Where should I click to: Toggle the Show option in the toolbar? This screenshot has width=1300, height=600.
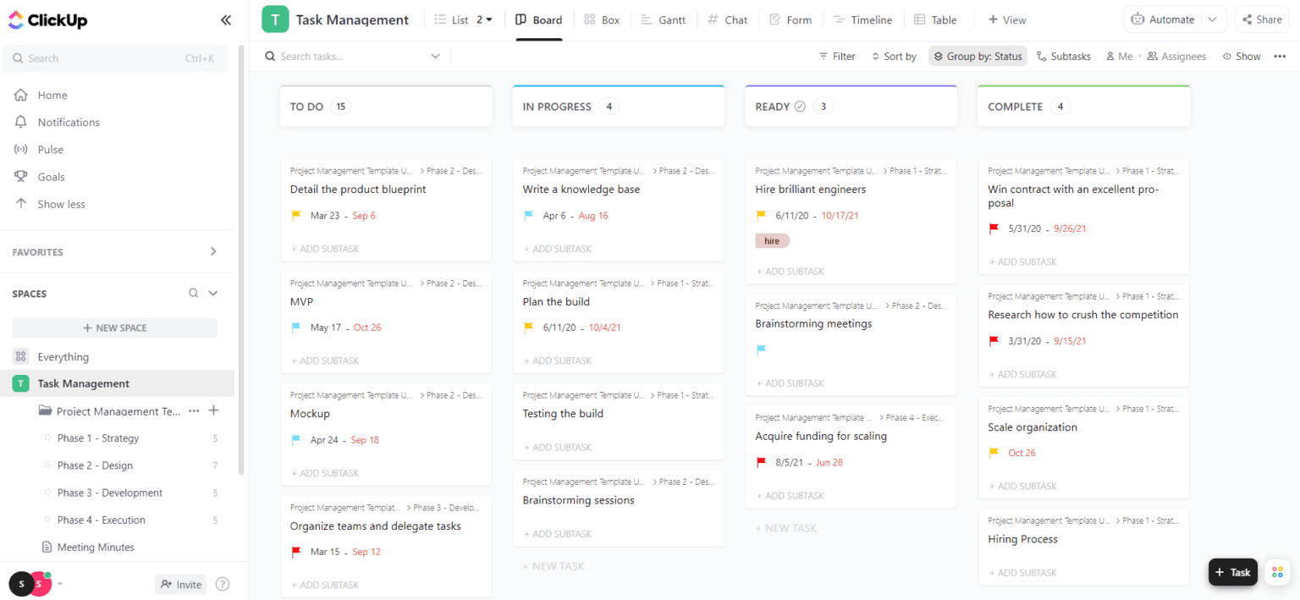point(1242,56)
